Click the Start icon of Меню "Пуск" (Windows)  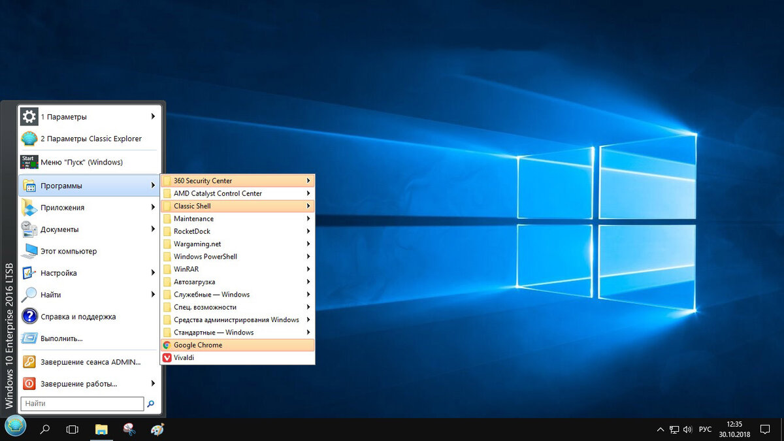tap(29, 162)
